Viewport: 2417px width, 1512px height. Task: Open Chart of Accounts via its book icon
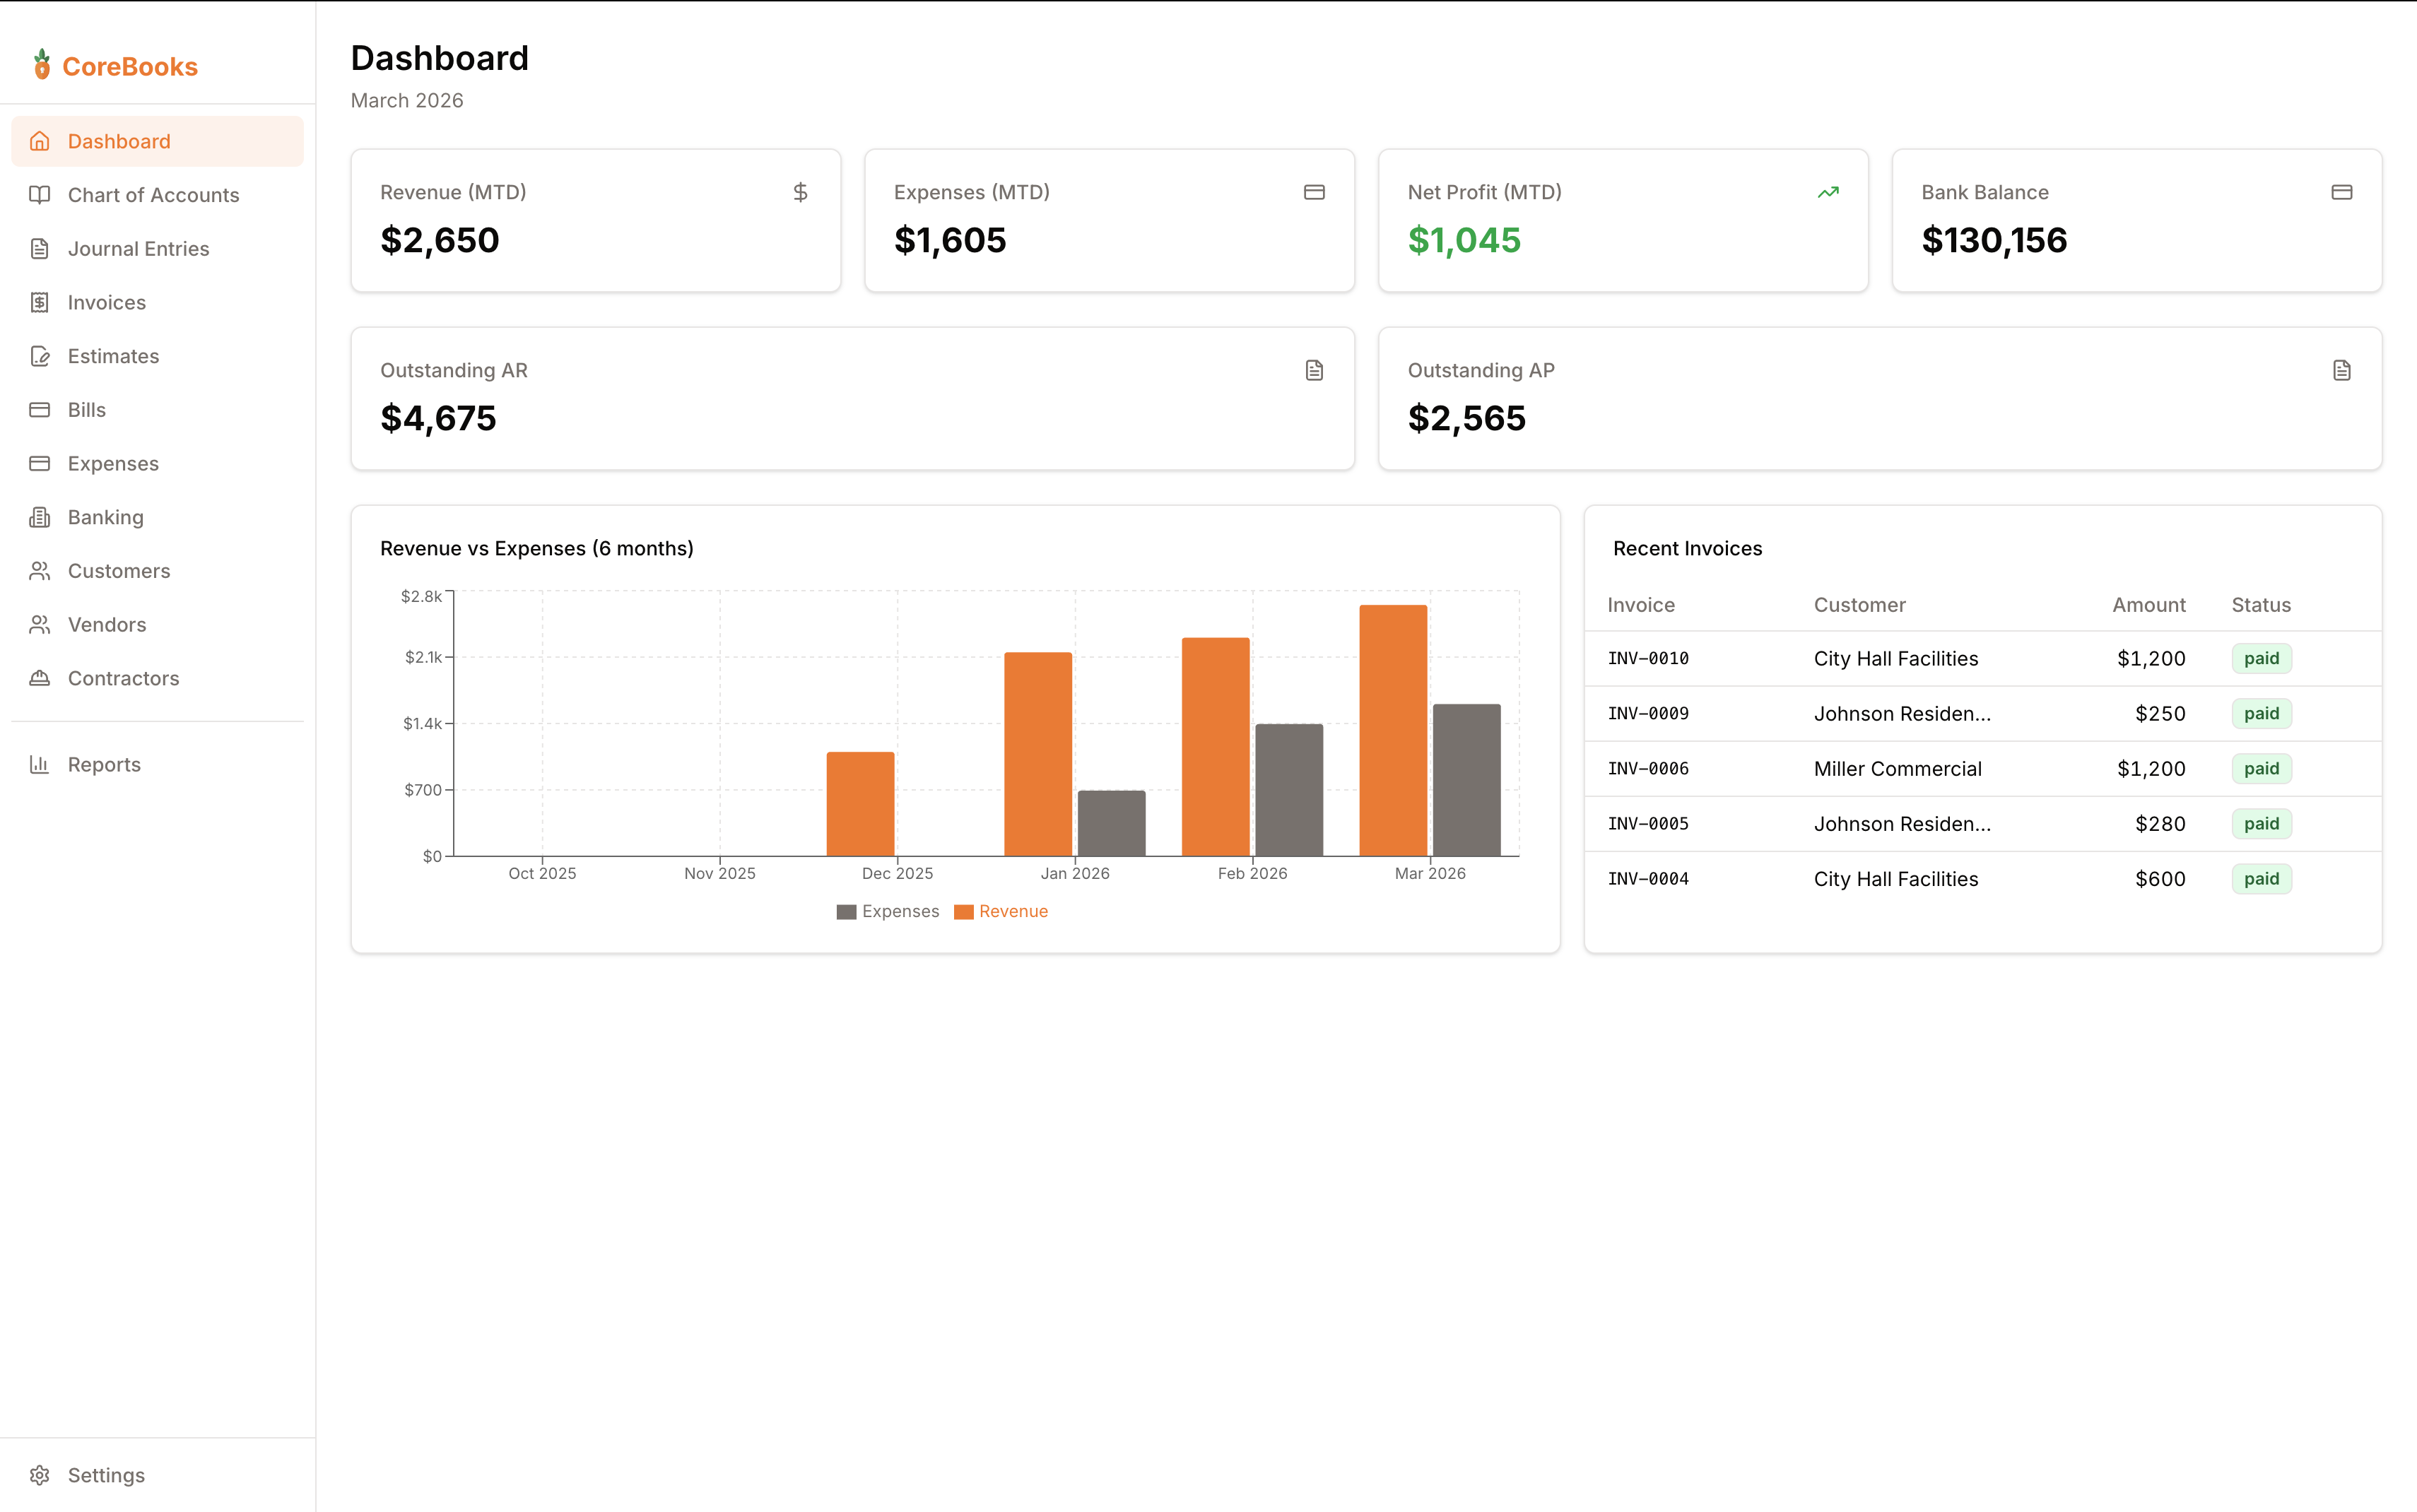40,195
